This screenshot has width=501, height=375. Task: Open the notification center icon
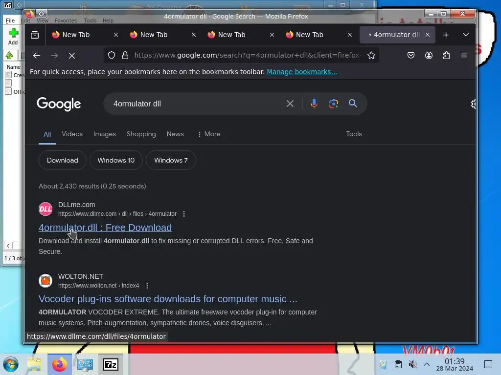(488, 364)
